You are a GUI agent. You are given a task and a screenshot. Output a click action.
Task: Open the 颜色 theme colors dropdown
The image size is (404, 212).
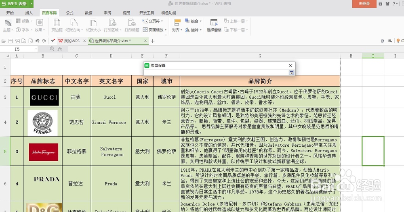click(24, 21)
